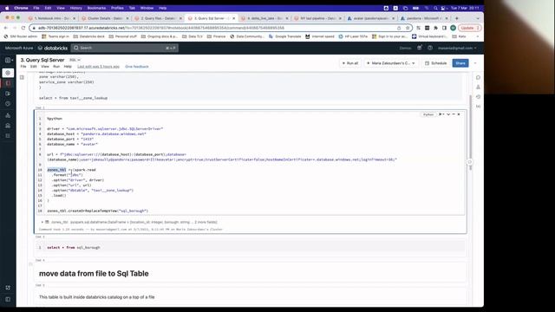
Task: Click the 'Last edit was 5 hours ago' link
Action: [98, 67]
